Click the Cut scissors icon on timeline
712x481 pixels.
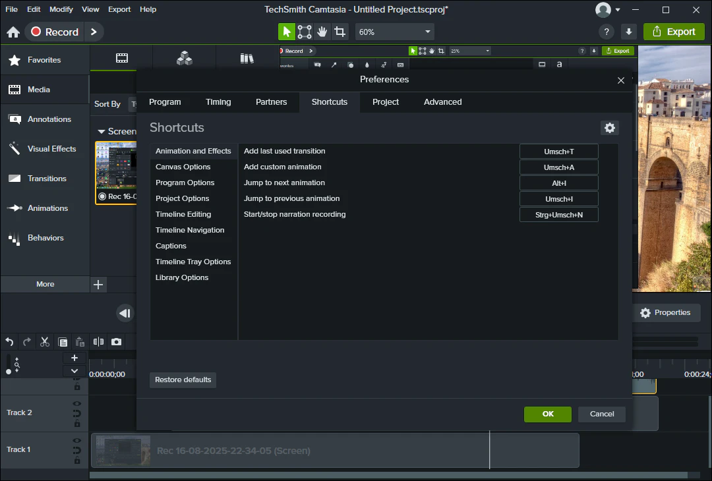pos(45,342)
